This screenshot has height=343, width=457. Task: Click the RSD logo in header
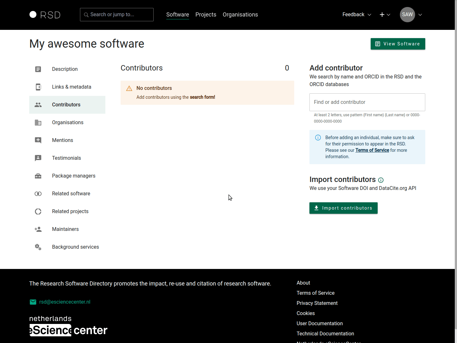click(x=45, y=15)
